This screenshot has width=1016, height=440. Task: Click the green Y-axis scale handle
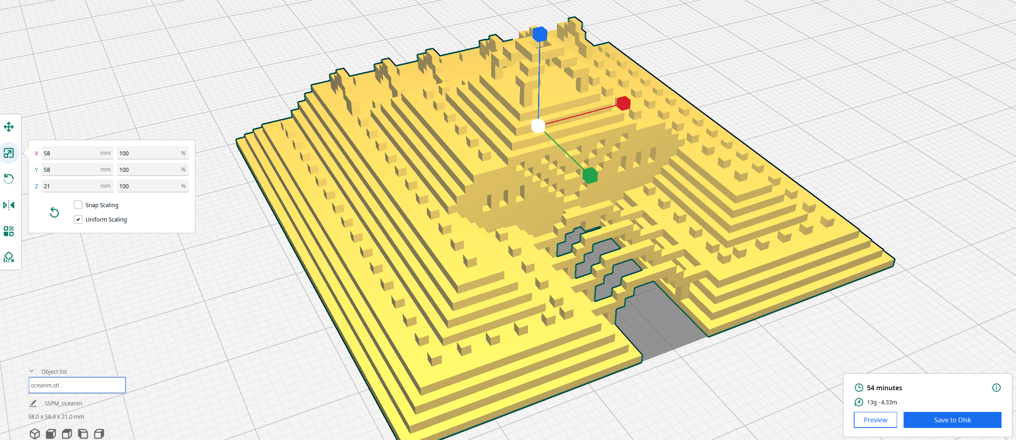tap(590, 175)
